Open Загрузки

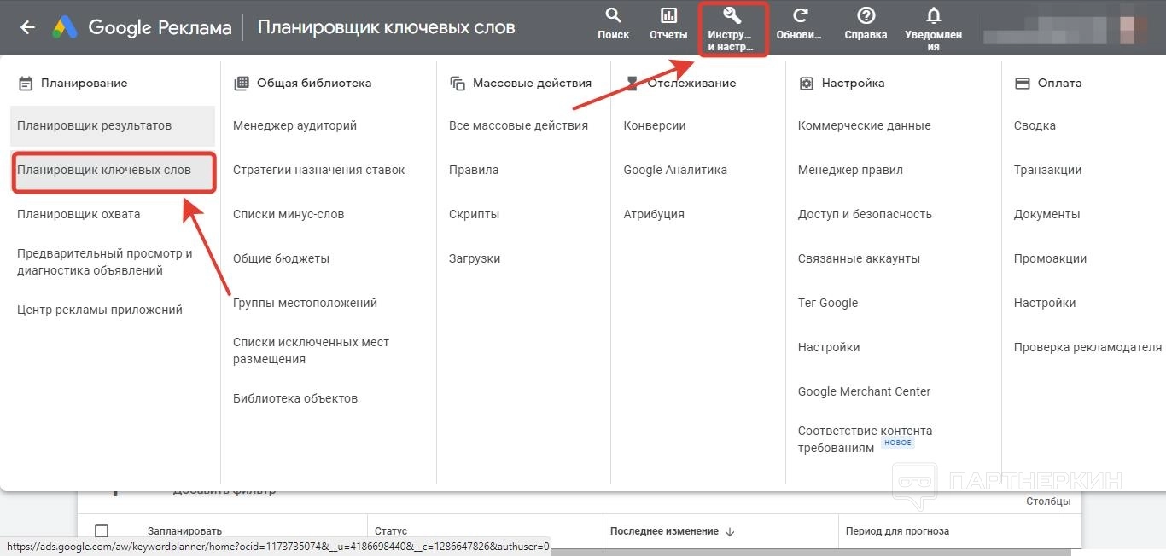(475, 258)
